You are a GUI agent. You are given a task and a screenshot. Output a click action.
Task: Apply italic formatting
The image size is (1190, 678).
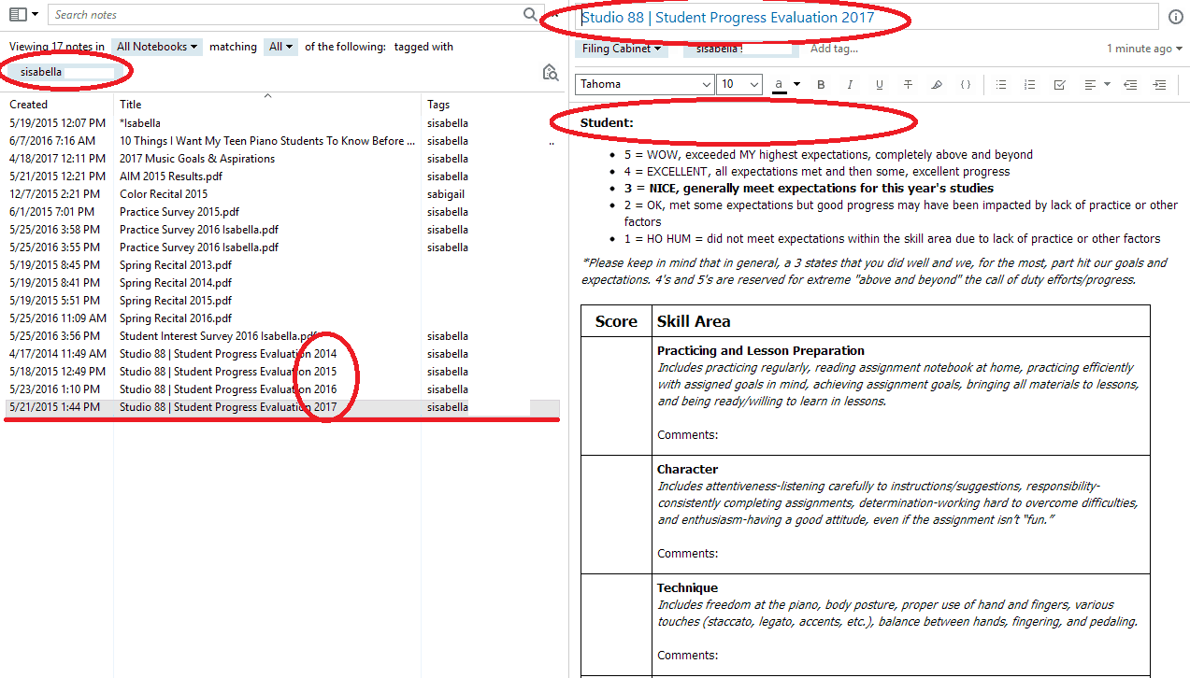pos(850,85)
